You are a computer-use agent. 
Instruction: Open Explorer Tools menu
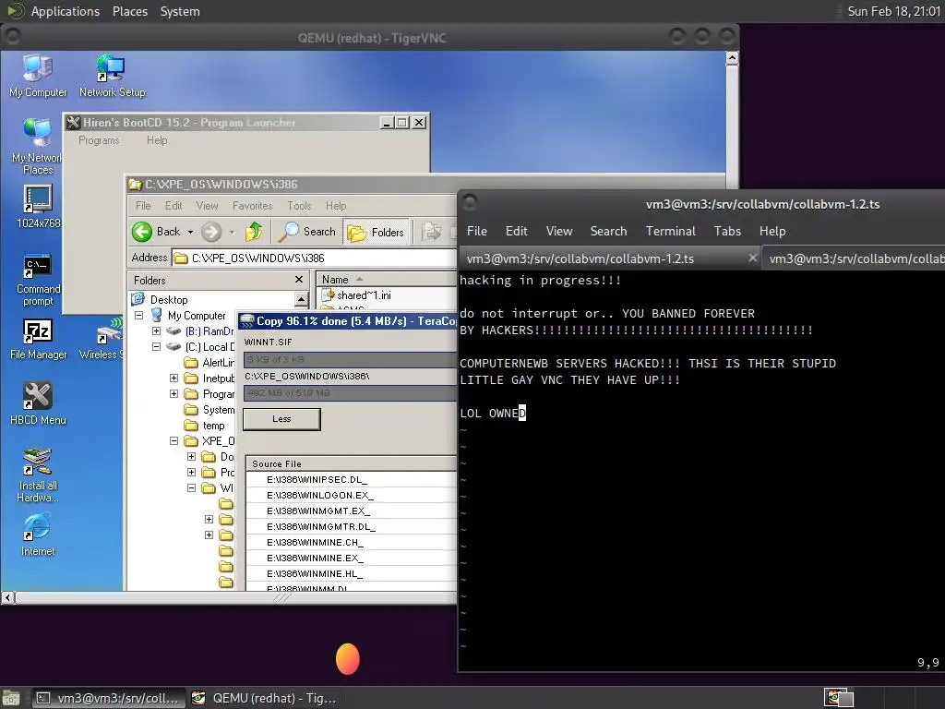point(299,206)
